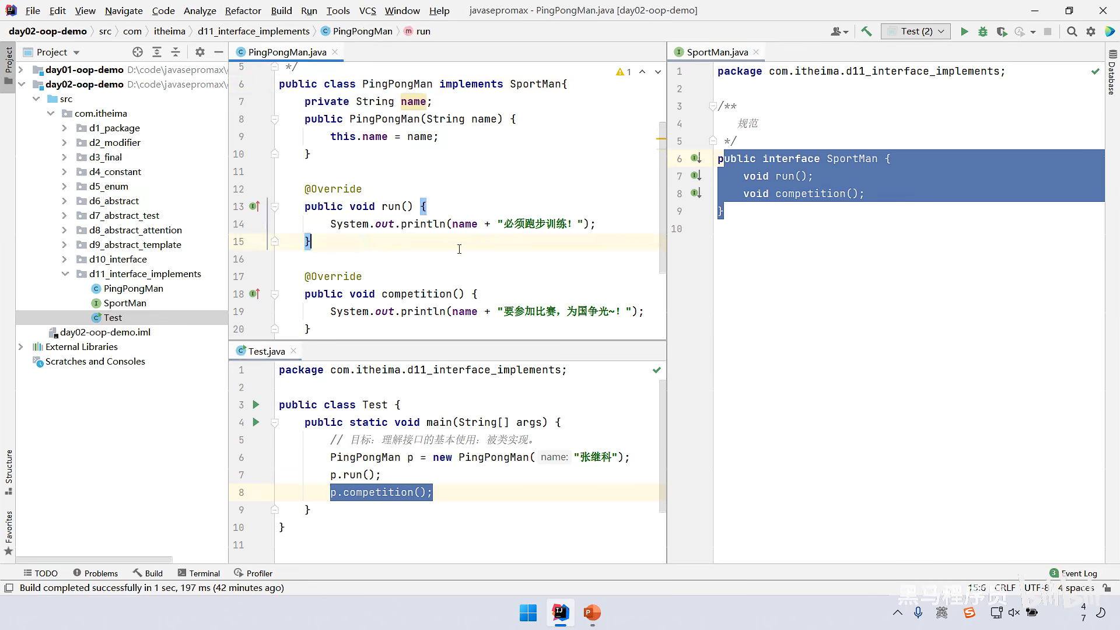The image size is (1120, 630).
Task: Click Select Opened File target icon
Action: point(138,52)
